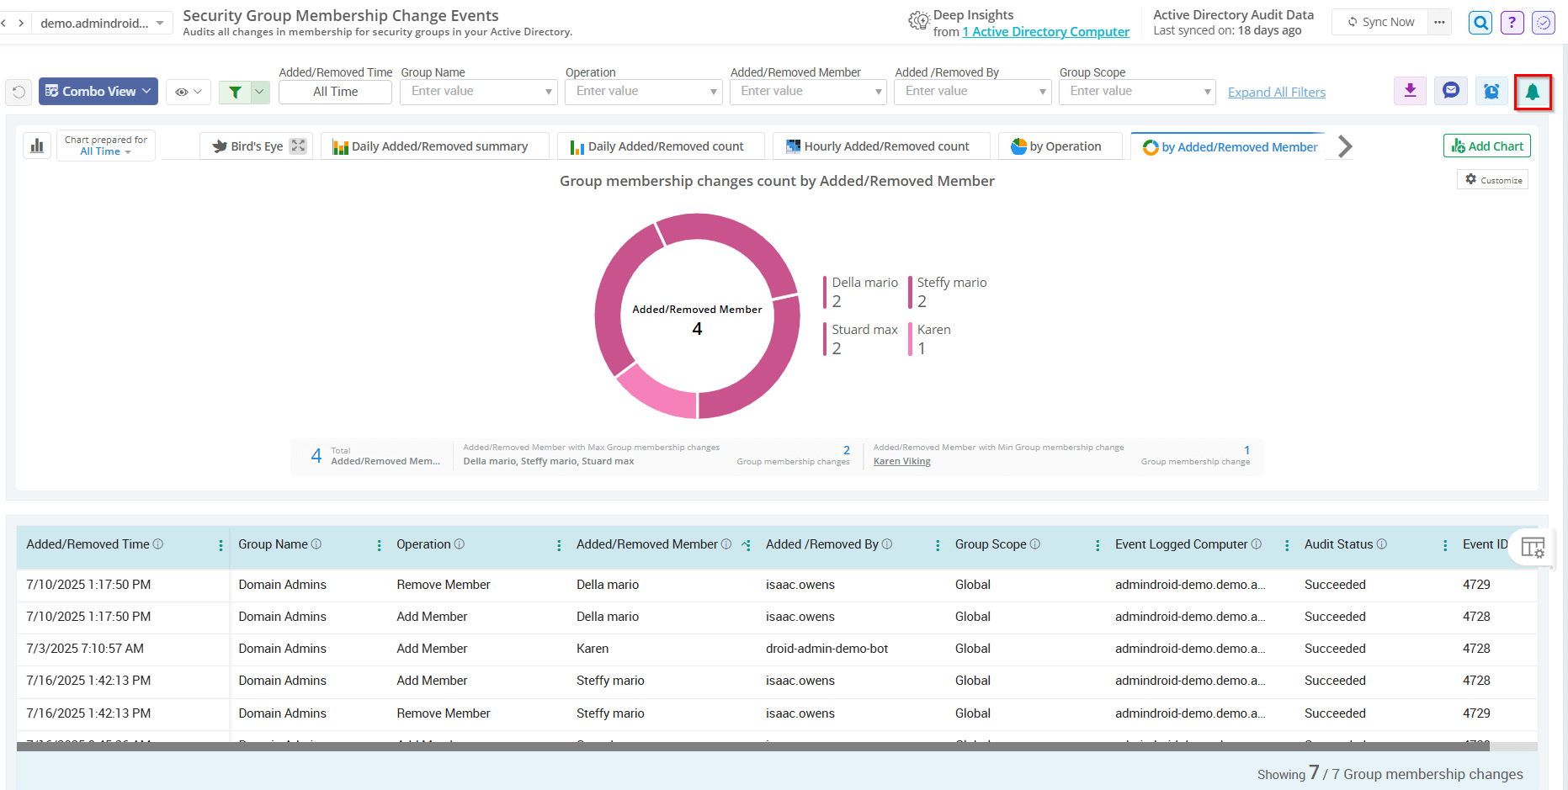Open the schedule alarm clock icon

click(x=1491, y=91)
